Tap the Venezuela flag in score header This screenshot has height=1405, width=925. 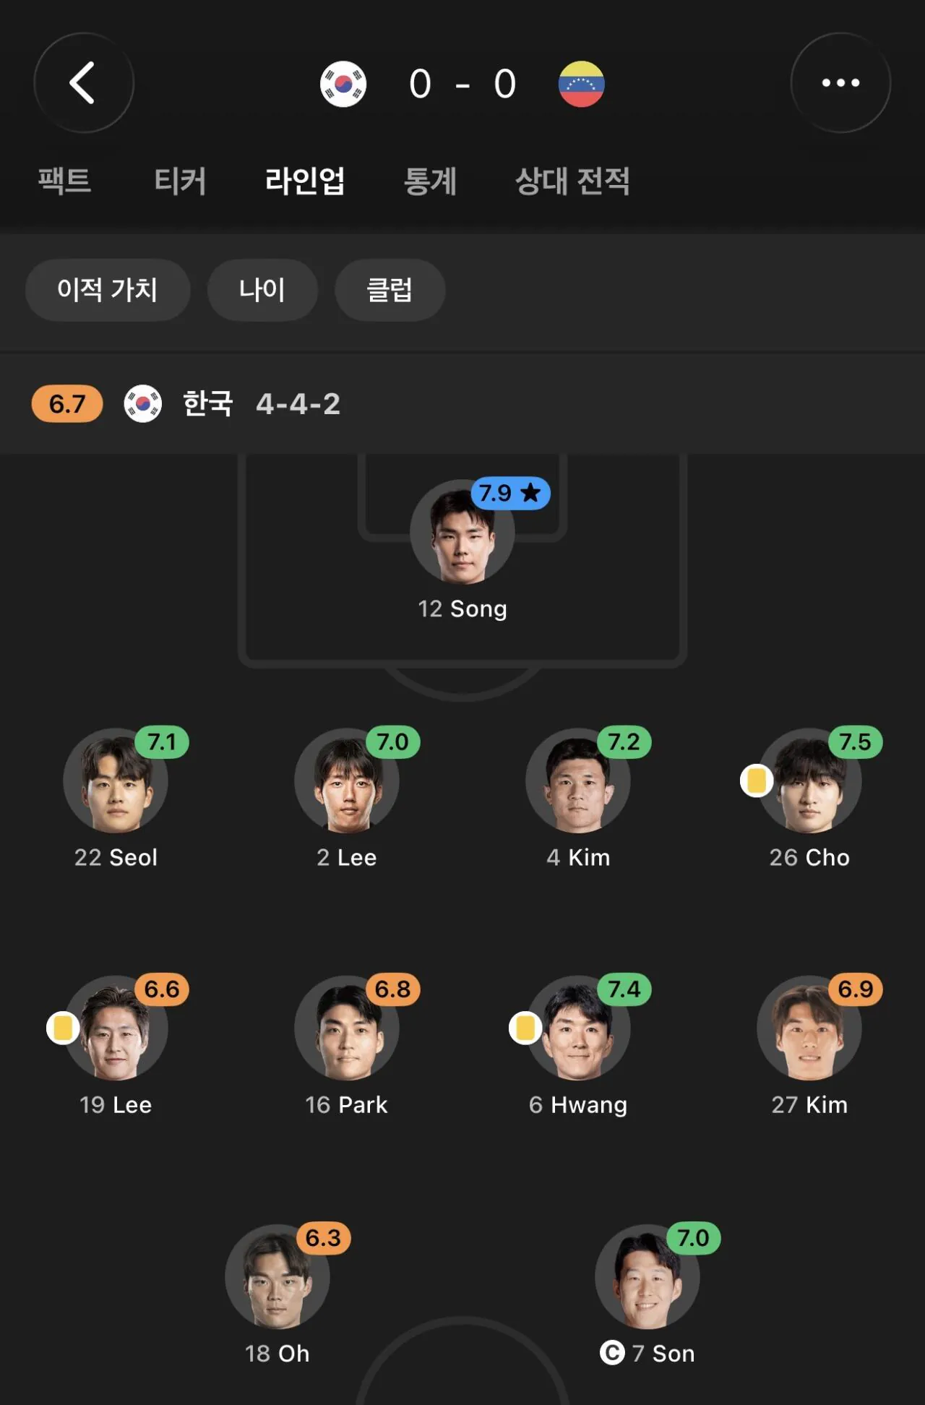581,84
